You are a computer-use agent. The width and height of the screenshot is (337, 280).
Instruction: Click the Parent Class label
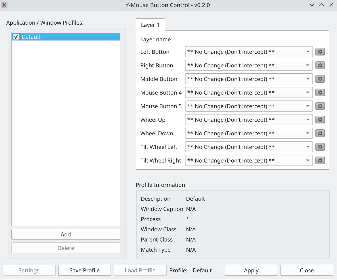(x=157, y=240)
